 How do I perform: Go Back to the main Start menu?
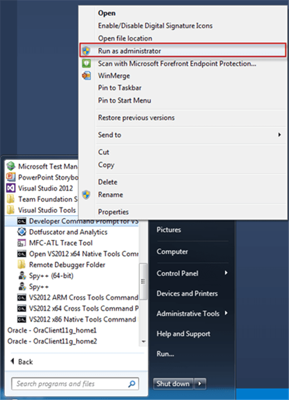22,362
